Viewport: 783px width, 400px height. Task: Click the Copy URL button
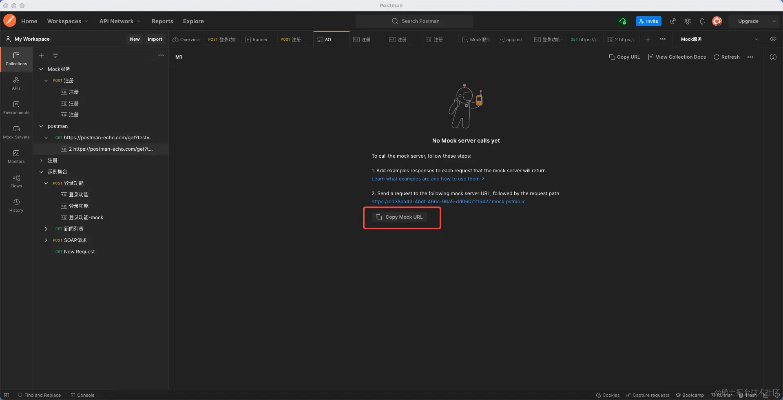(624, 57)
